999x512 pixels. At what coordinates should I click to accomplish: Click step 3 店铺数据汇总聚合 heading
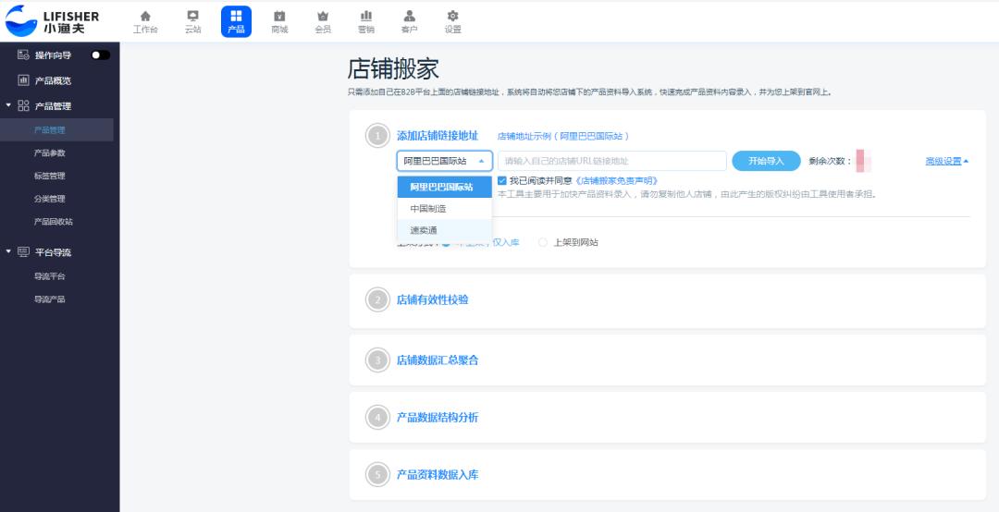pos(438,360)
